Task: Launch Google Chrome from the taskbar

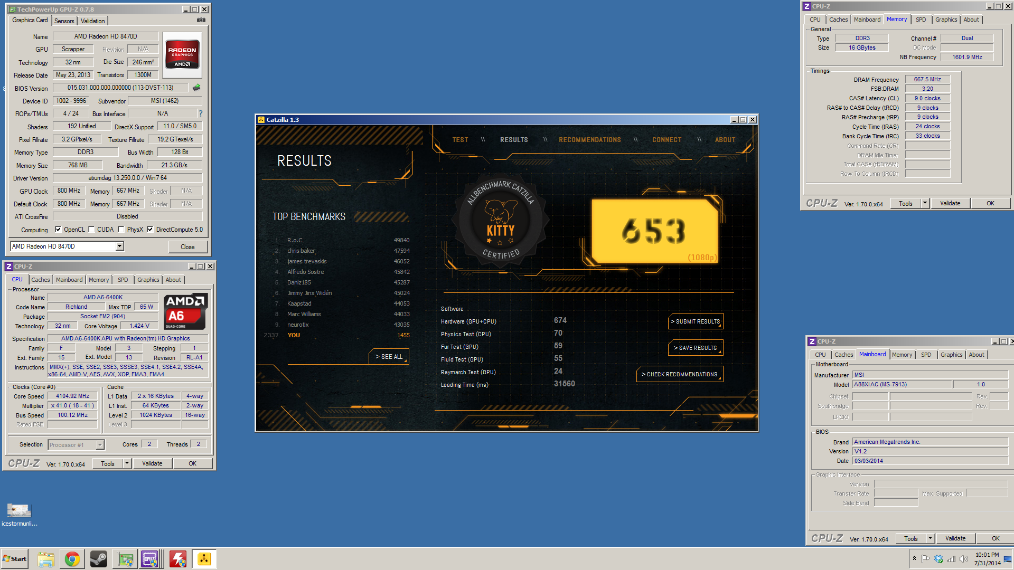Action: click(72, 559)
